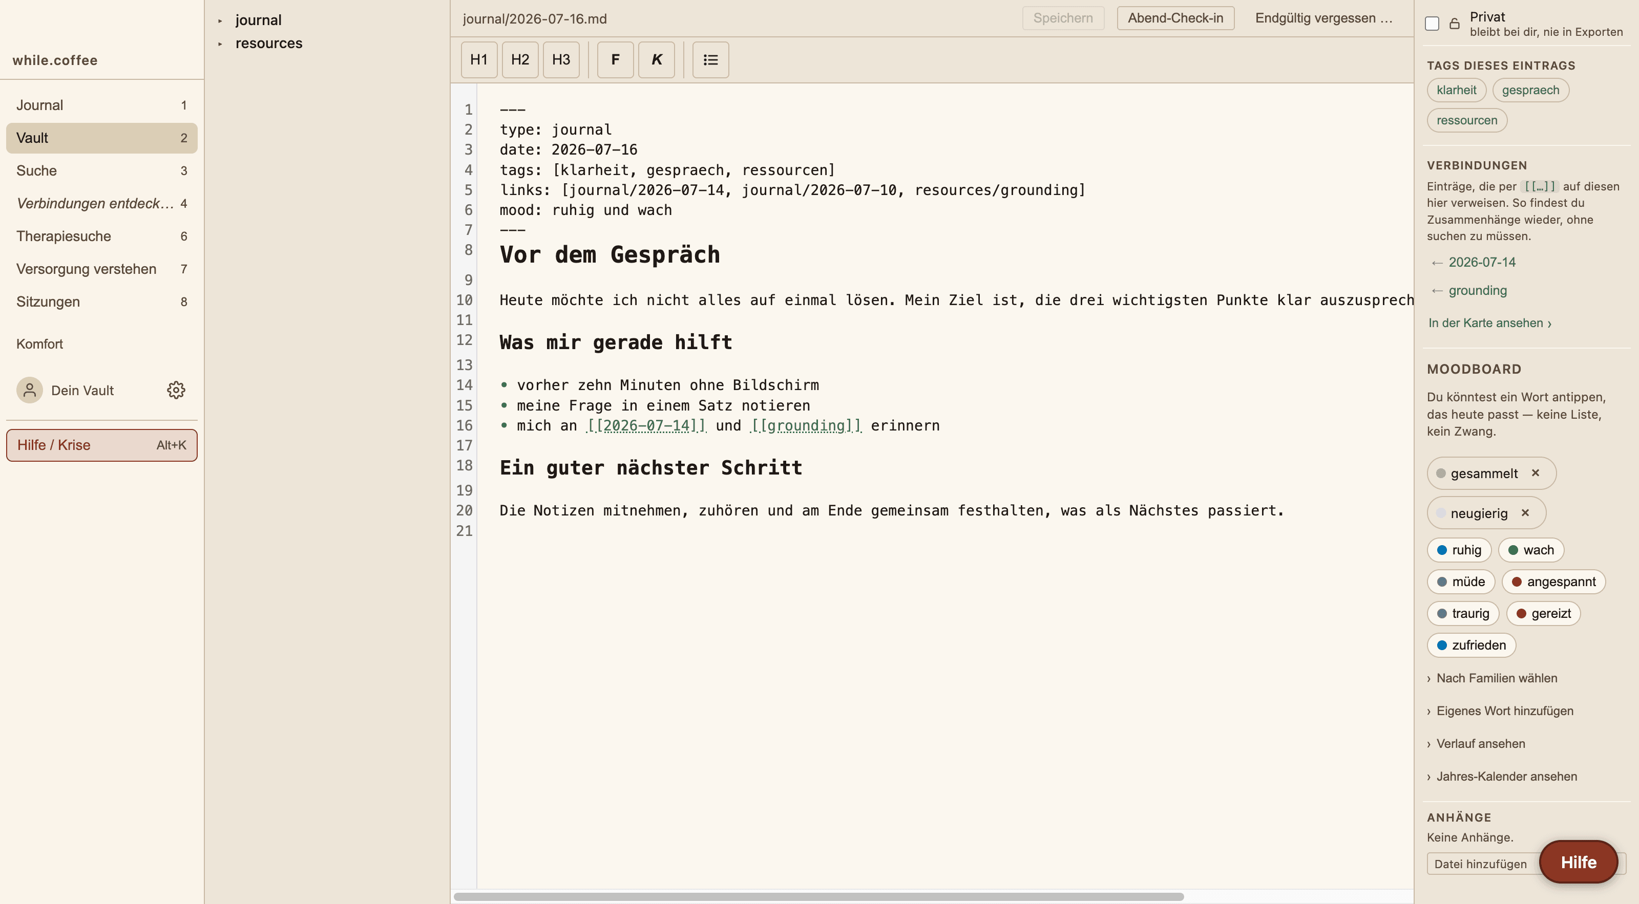
Task: Remove the gesammelt mood chip
Action: click(x=1536, y=472)
